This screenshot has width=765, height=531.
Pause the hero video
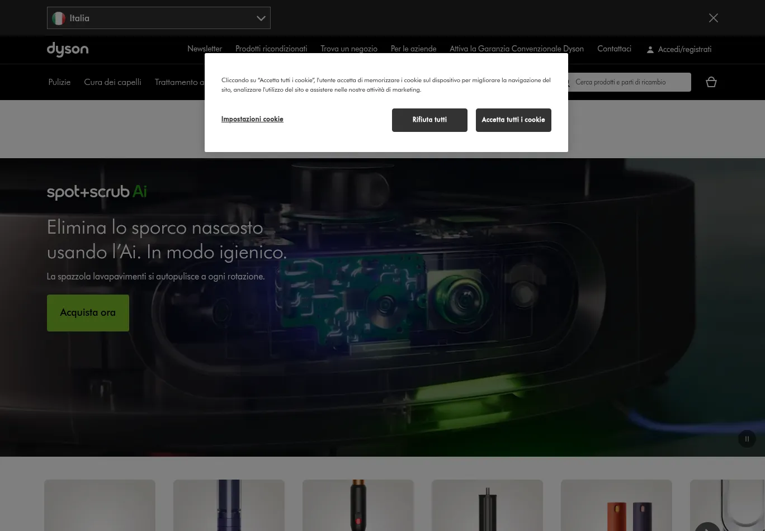tap(747, 439)
